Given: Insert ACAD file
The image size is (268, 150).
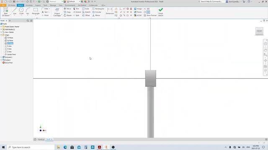Looking at the screenshot, I should (x=138, y=15).
